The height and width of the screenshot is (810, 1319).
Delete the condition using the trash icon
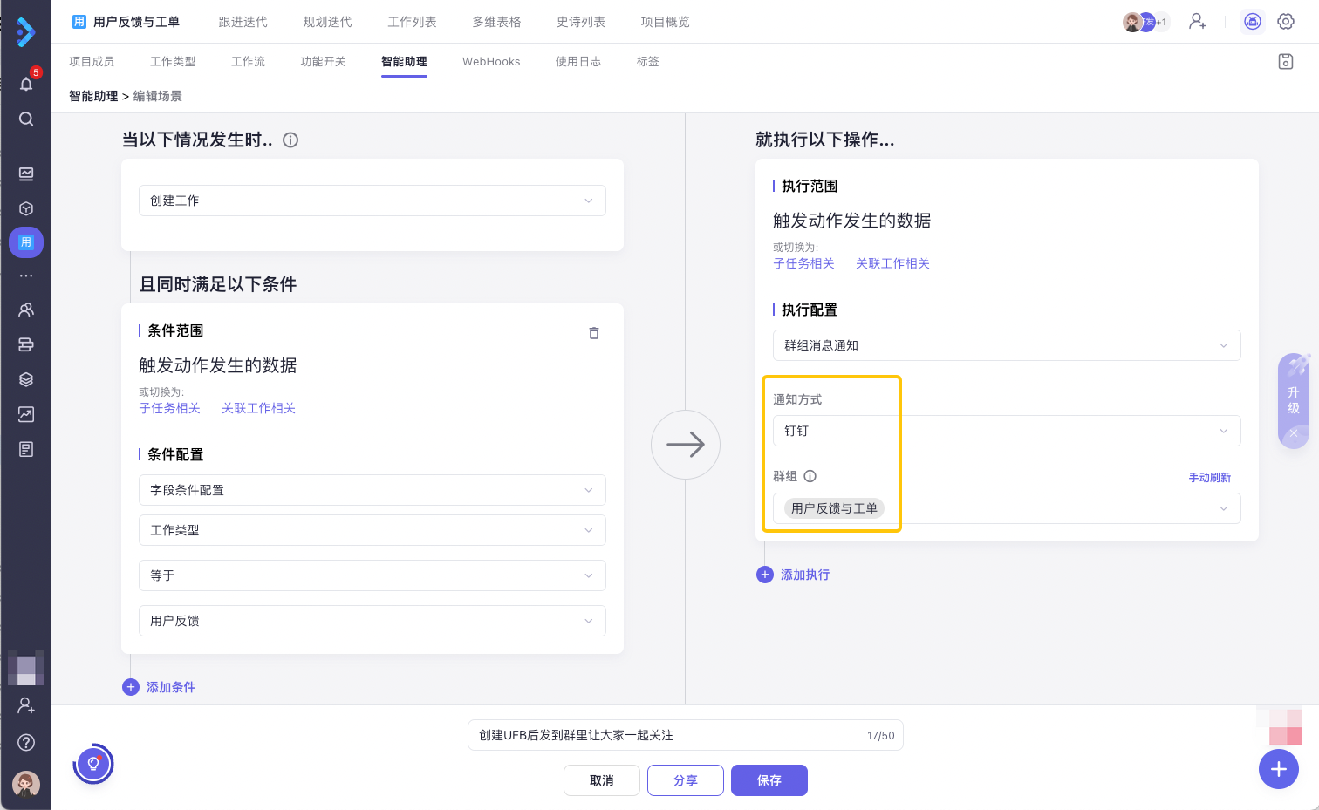594,333
